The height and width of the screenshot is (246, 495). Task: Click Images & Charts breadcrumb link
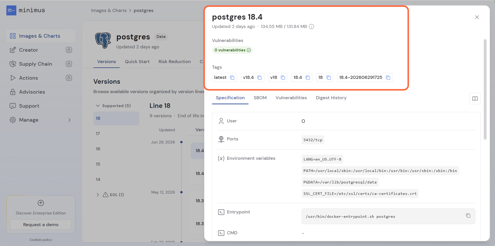tap(109, 10)
